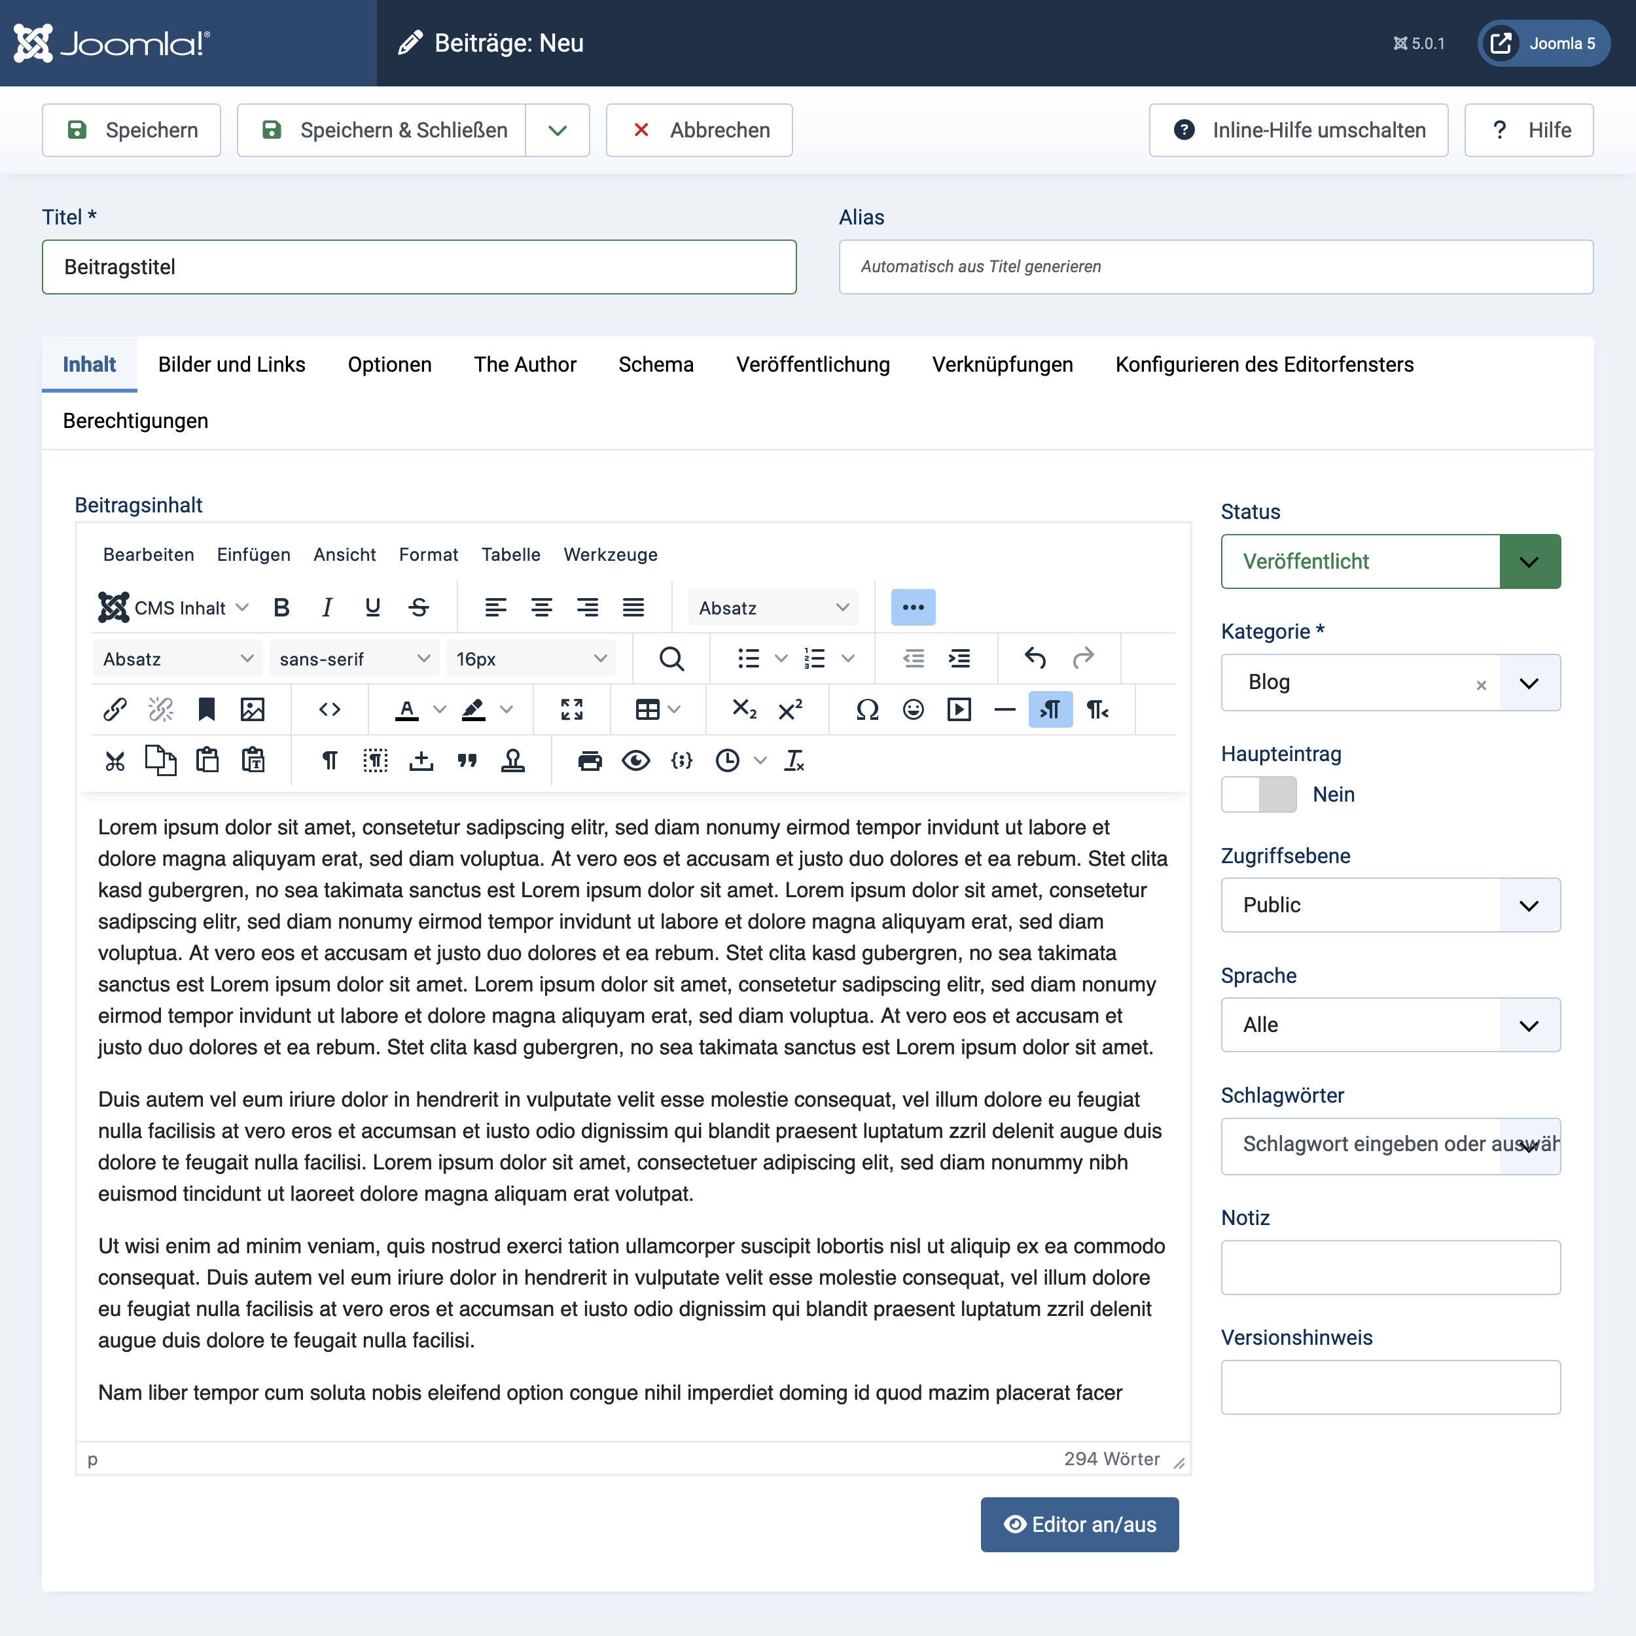Apply strikethrough formatting
Image resolution: width=1636 pixels, height=1636 pixels.
(x=418, y=607)
